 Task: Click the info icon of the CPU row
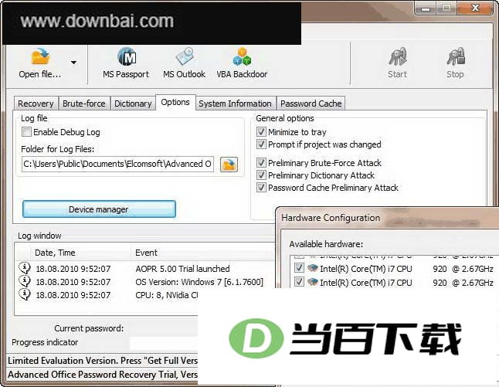pyautogui.click(x=25, y=294)
